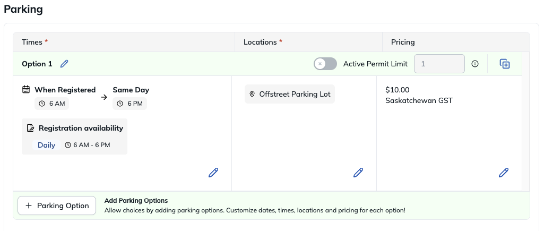Enable the Active Permit Limit toggle
The width and height of the screenshot is (544, 231).
pyautogui.click(x=325, y=64)
